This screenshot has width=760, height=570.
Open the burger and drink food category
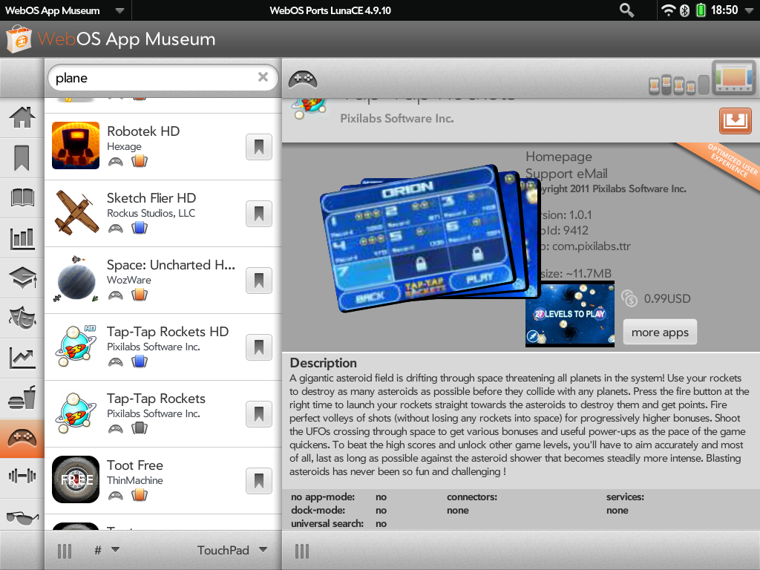click(x=22, y=399)
